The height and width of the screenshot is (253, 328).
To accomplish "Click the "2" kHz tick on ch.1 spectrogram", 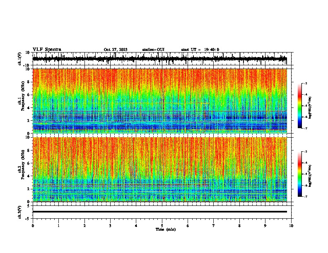I will (29, 121).
